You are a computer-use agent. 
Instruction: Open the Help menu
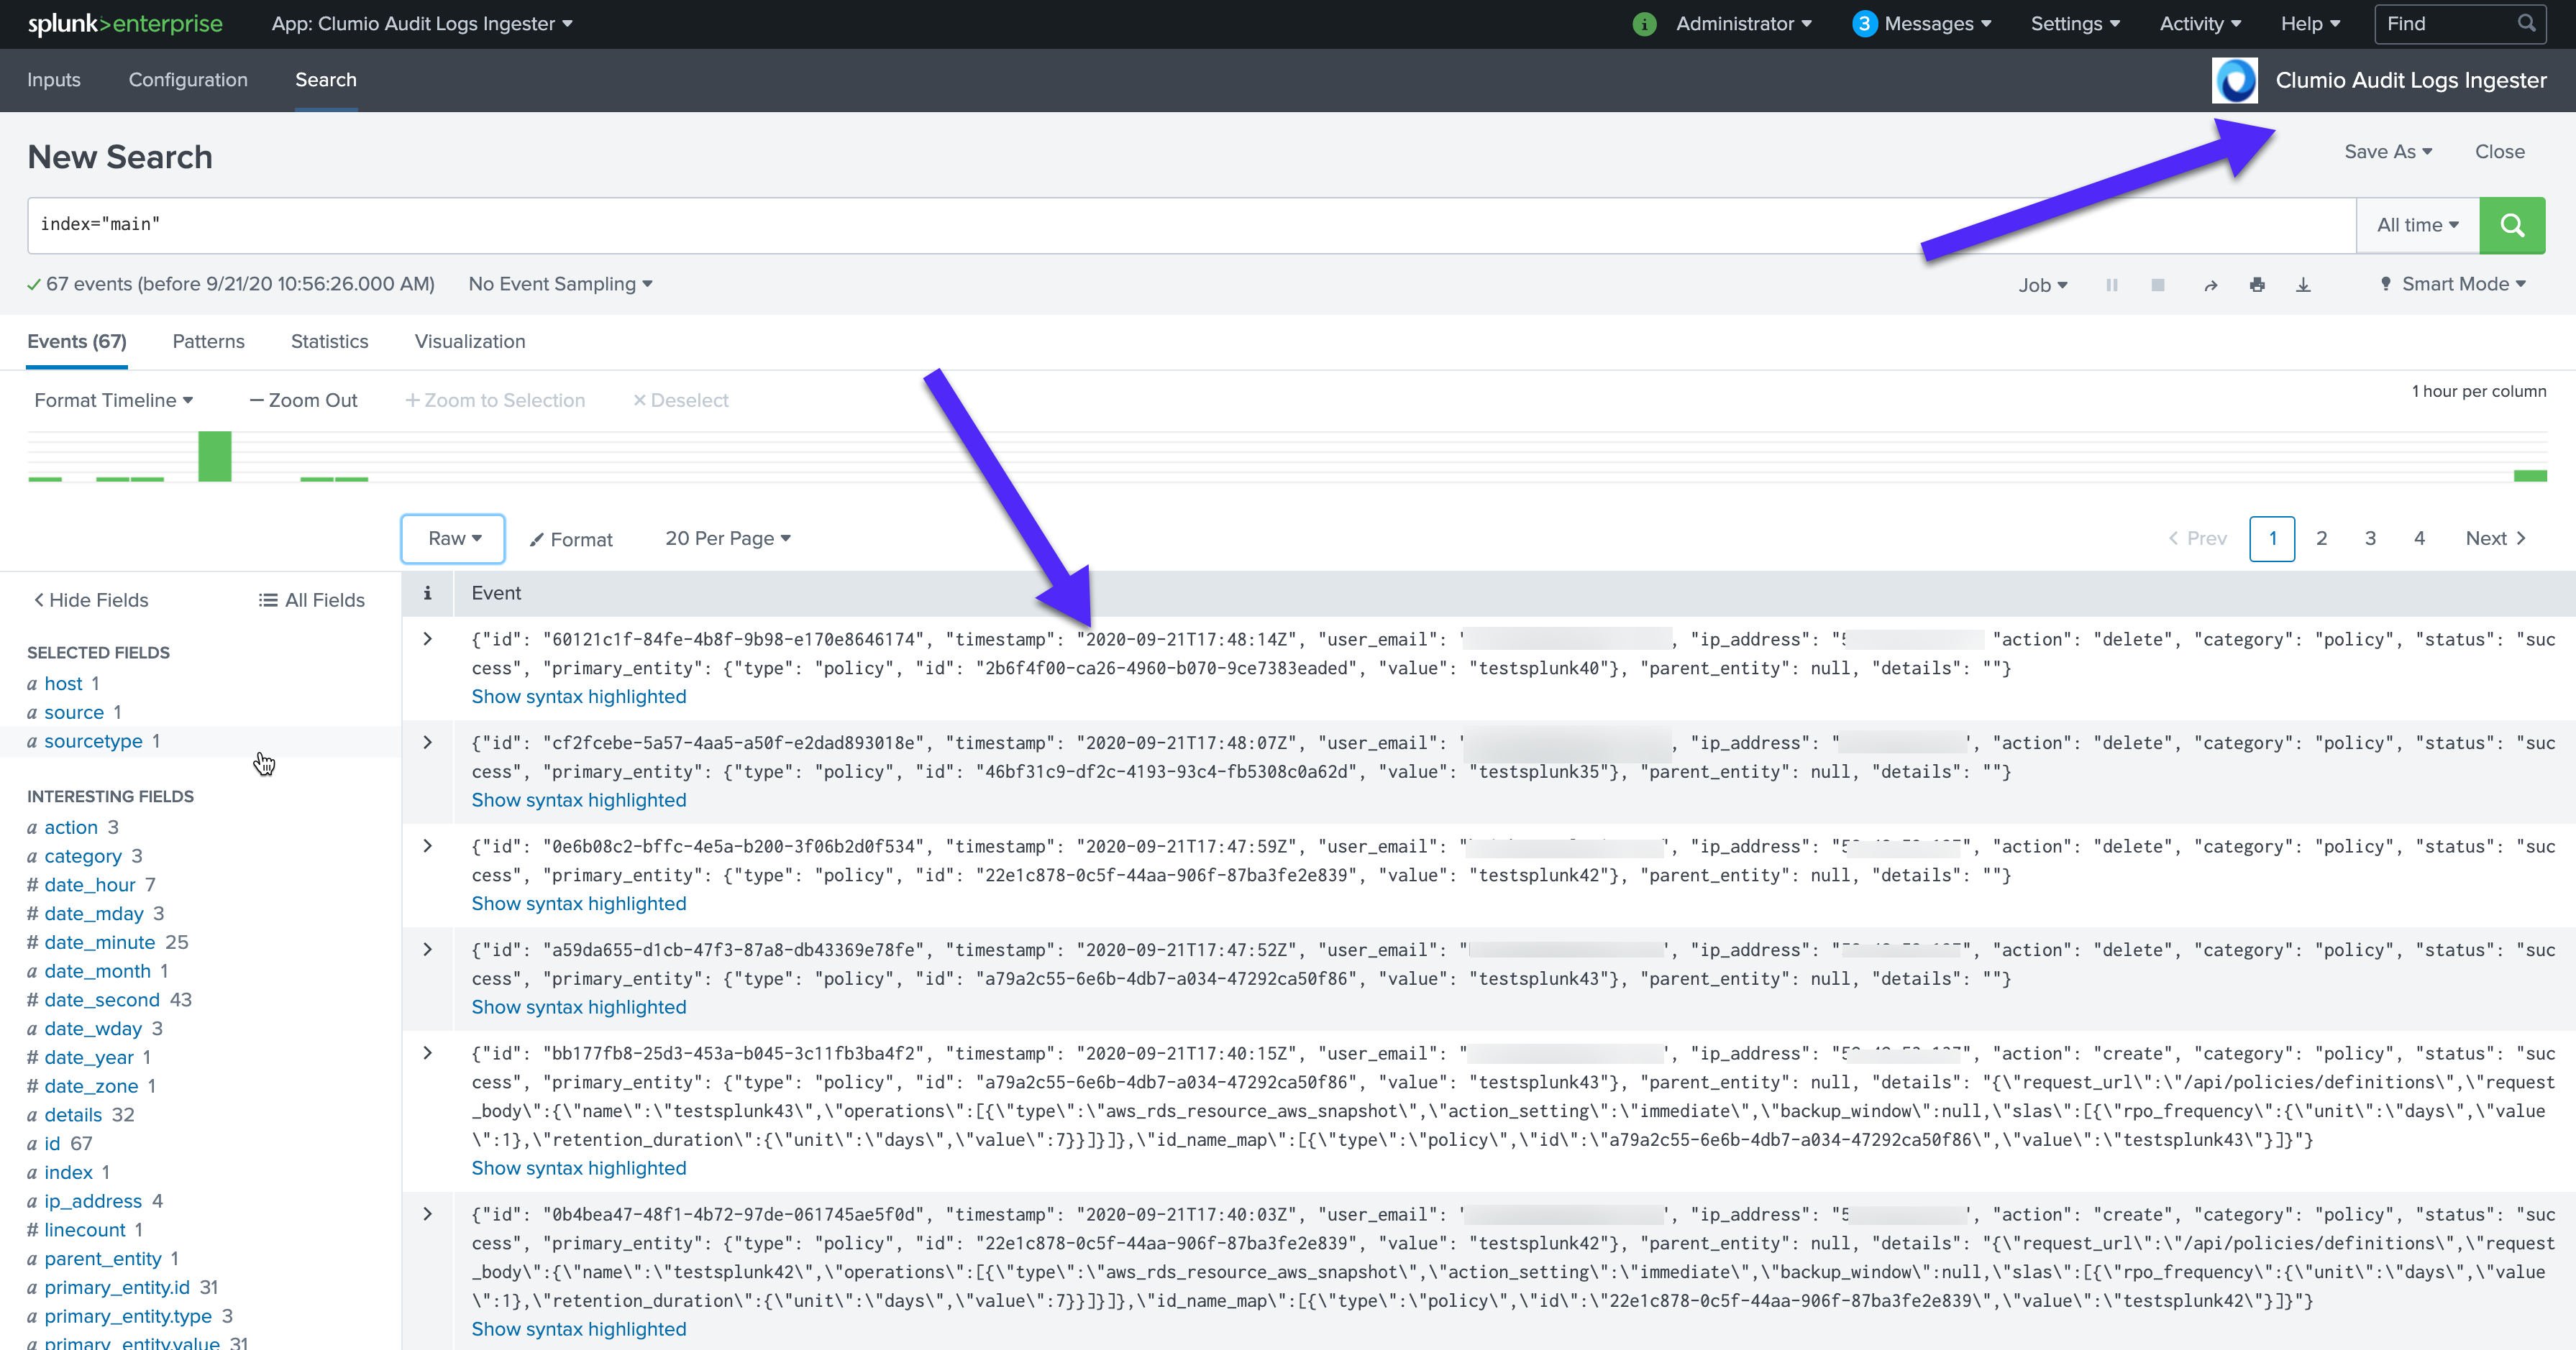[2310, 24]
